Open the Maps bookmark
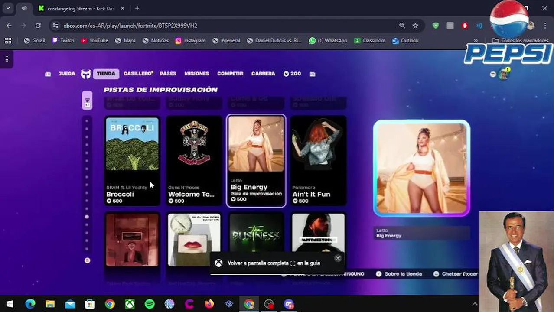The width and height of the screenshot is (554, 312). tap(125, 40)
